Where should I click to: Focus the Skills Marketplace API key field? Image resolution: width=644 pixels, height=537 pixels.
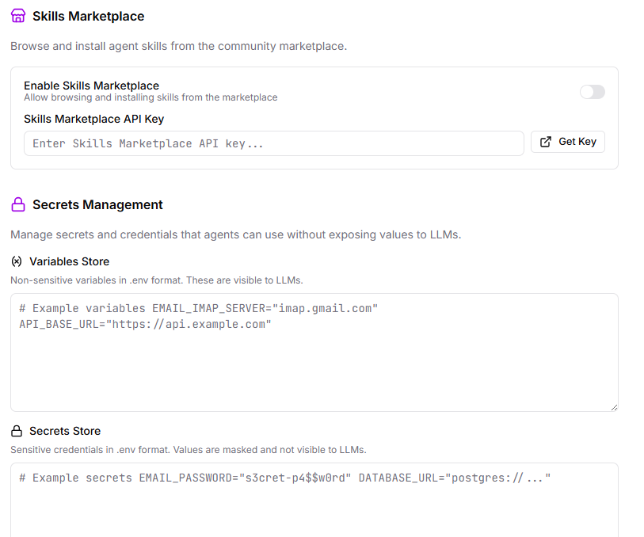coord(273,143)
